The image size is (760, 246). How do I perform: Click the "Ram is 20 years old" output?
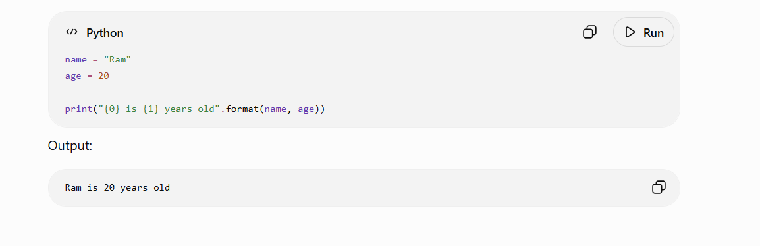click(117, 188)
